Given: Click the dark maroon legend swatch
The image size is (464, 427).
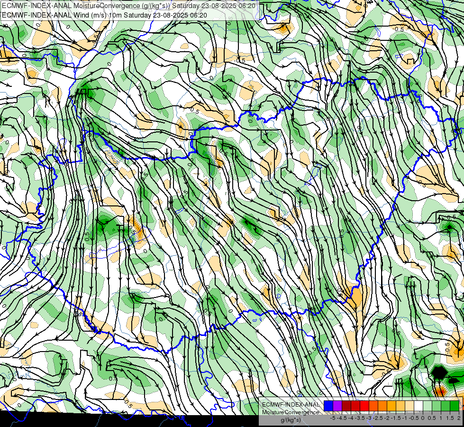Looking at the screenshot, I should (346, 406).
